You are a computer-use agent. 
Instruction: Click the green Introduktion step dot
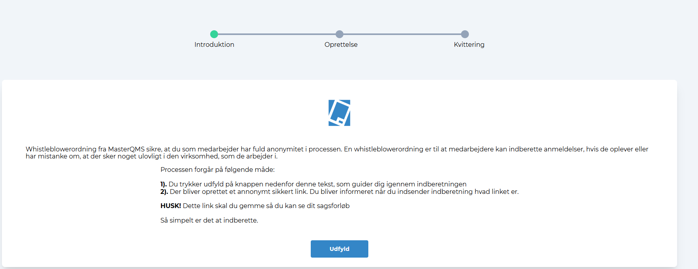[214, 34]
